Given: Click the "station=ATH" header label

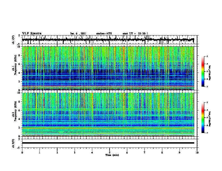Looking at the screenshot, I should pos(104,34).
